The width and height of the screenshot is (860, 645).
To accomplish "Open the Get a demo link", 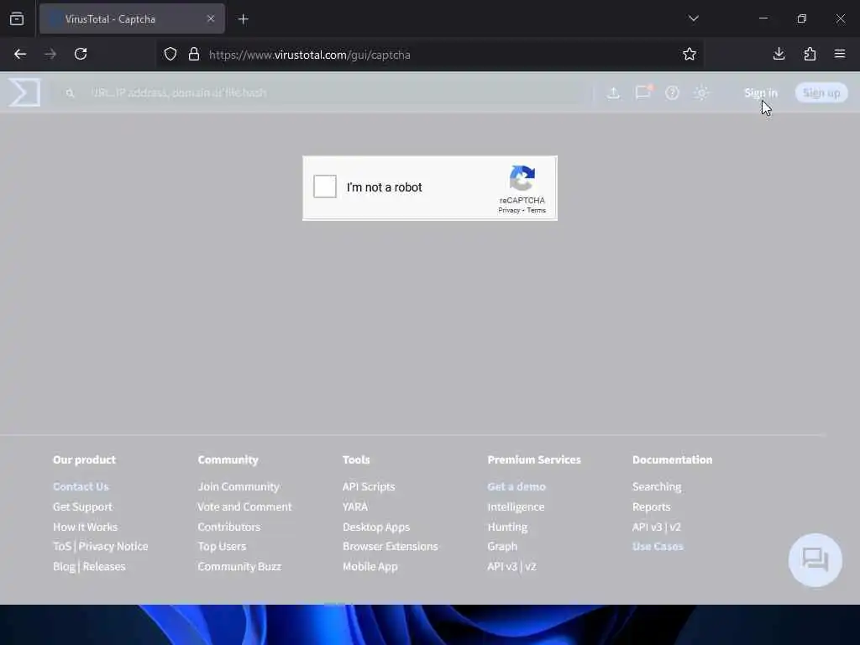I will (x=517, y=486).
